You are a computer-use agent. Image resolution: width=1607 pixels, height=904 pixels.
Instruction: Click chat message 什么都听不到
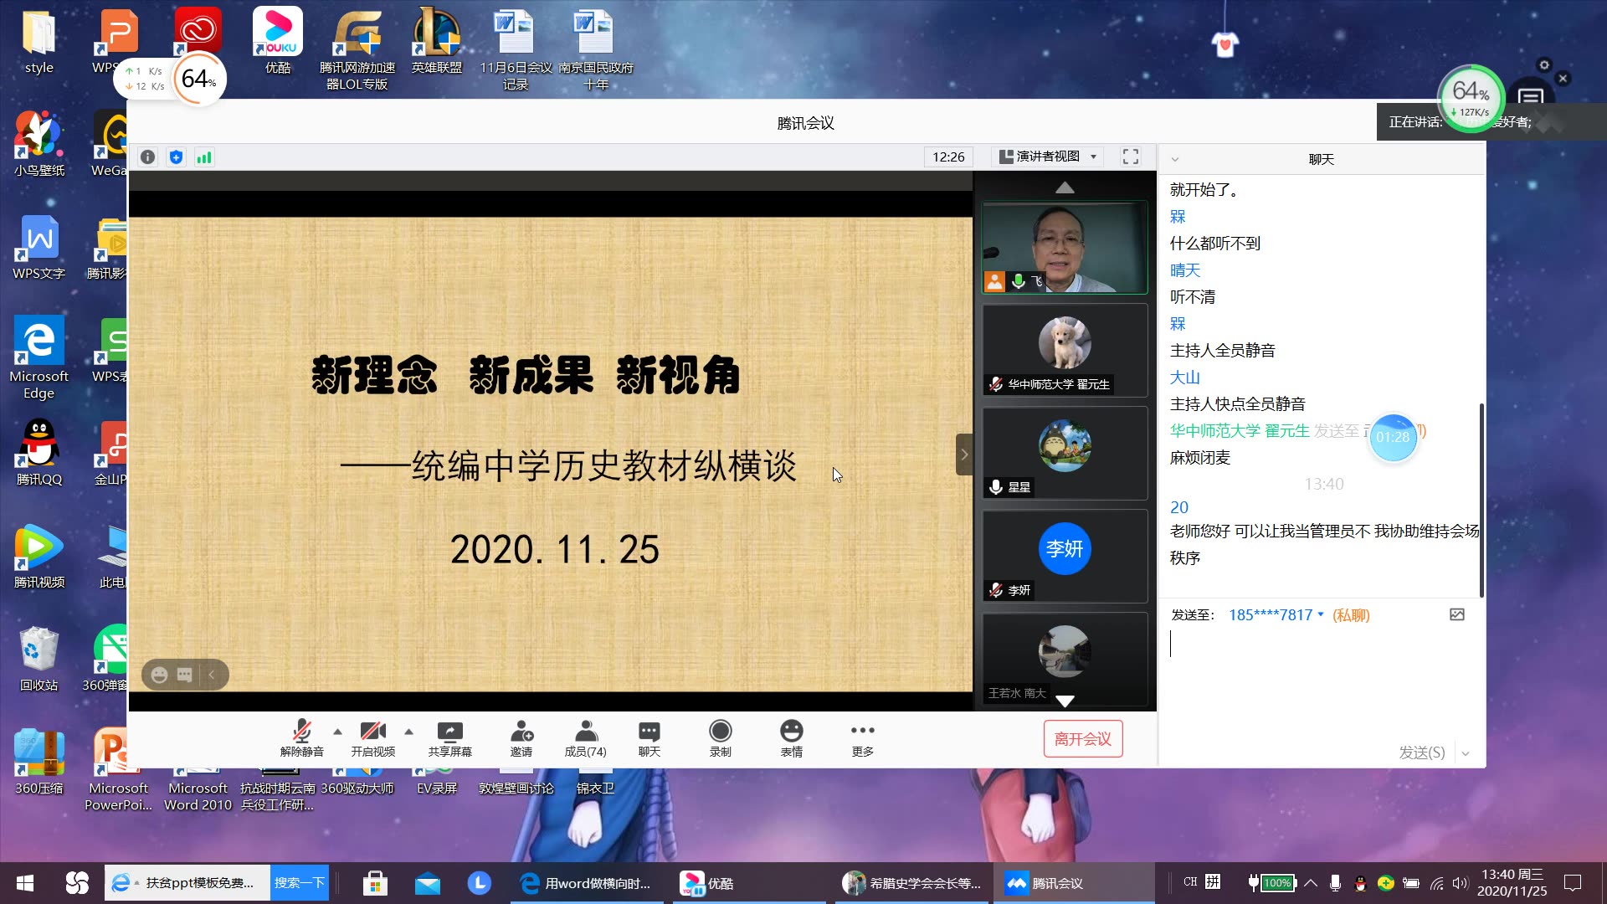click(x=1214, y=244)
